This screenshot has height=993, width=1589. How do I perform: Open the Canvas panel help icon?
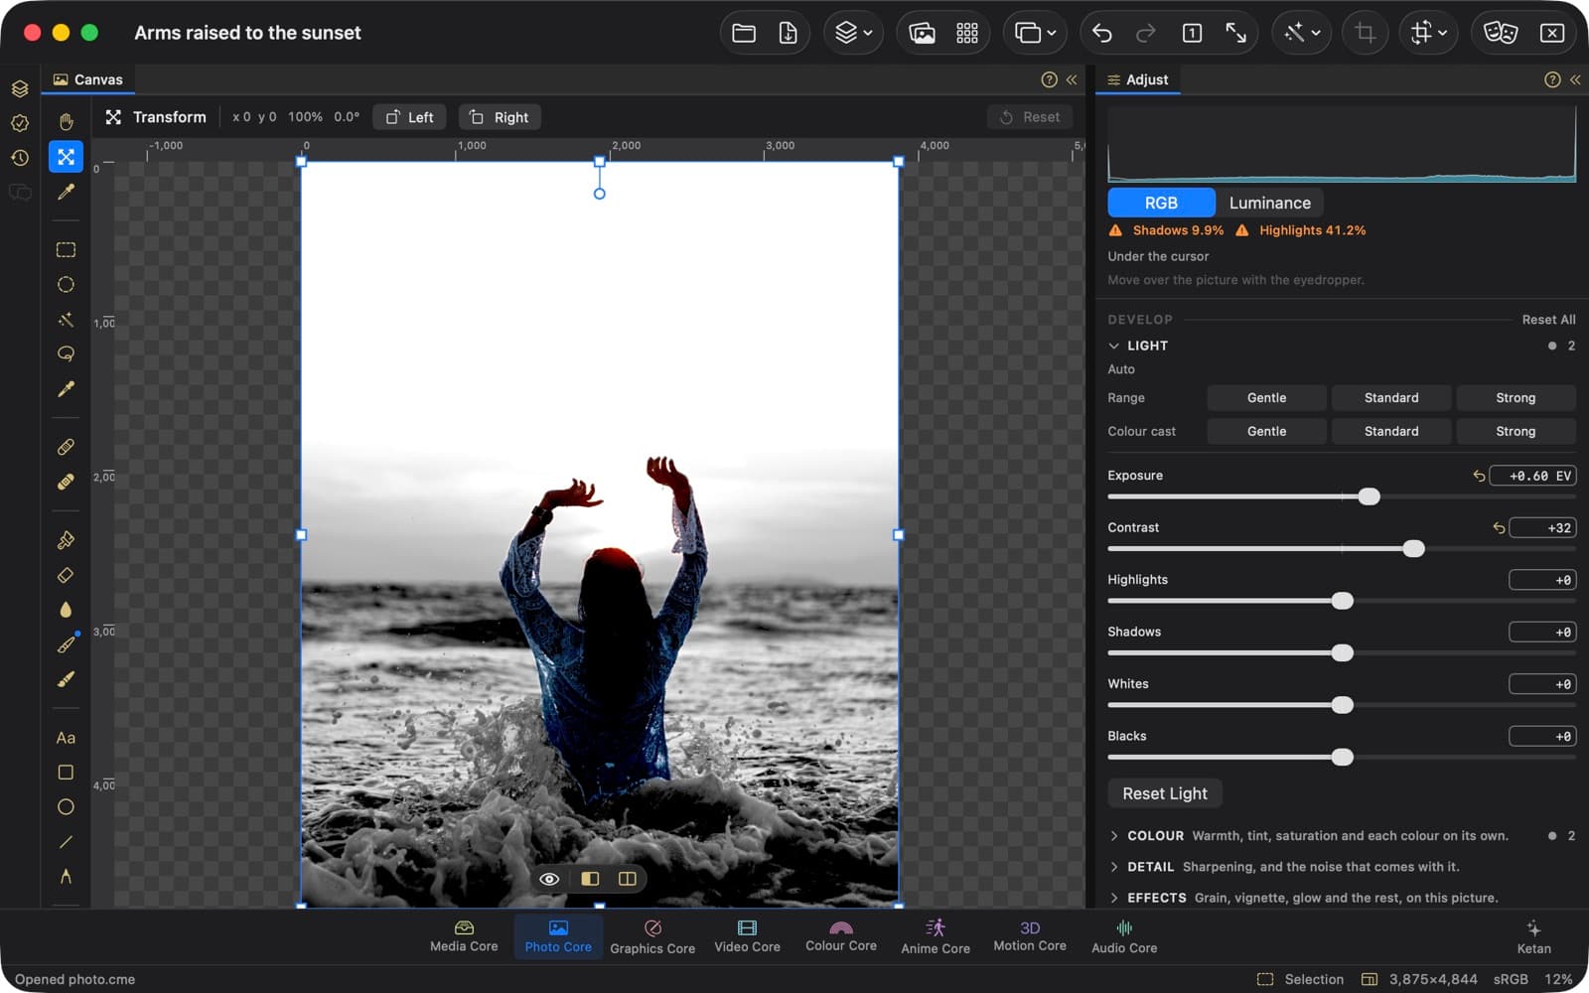(x=1049, y=79)
